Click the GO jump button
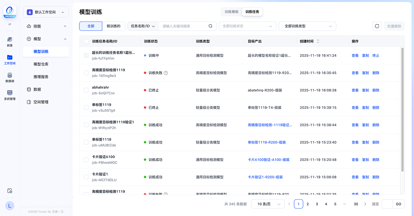This screenshot has width=414, height=216. pos(398,204)
